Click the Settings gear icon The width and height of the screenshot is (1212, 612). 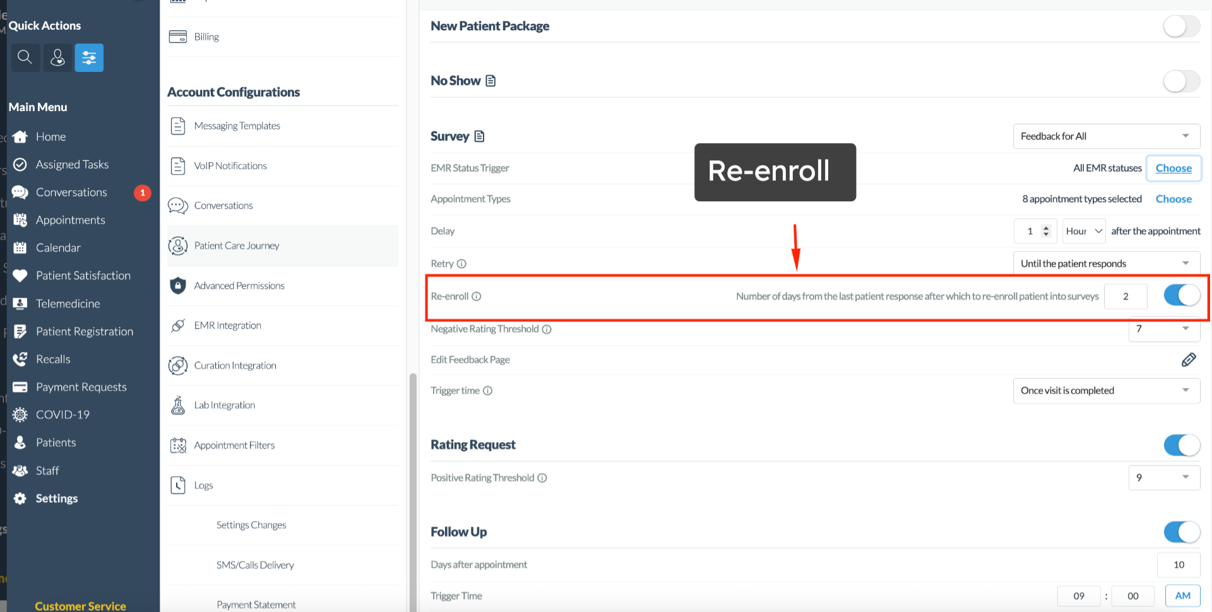click(20, 498)
